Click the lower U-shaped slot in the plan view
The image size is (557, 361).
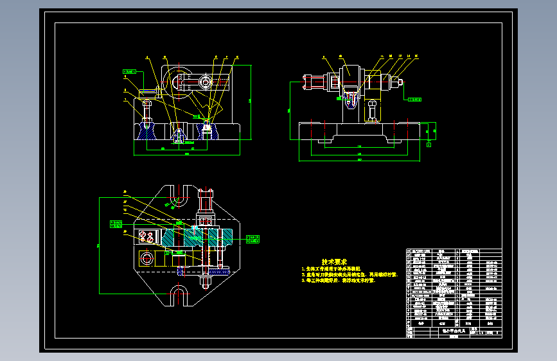point(179,295)
